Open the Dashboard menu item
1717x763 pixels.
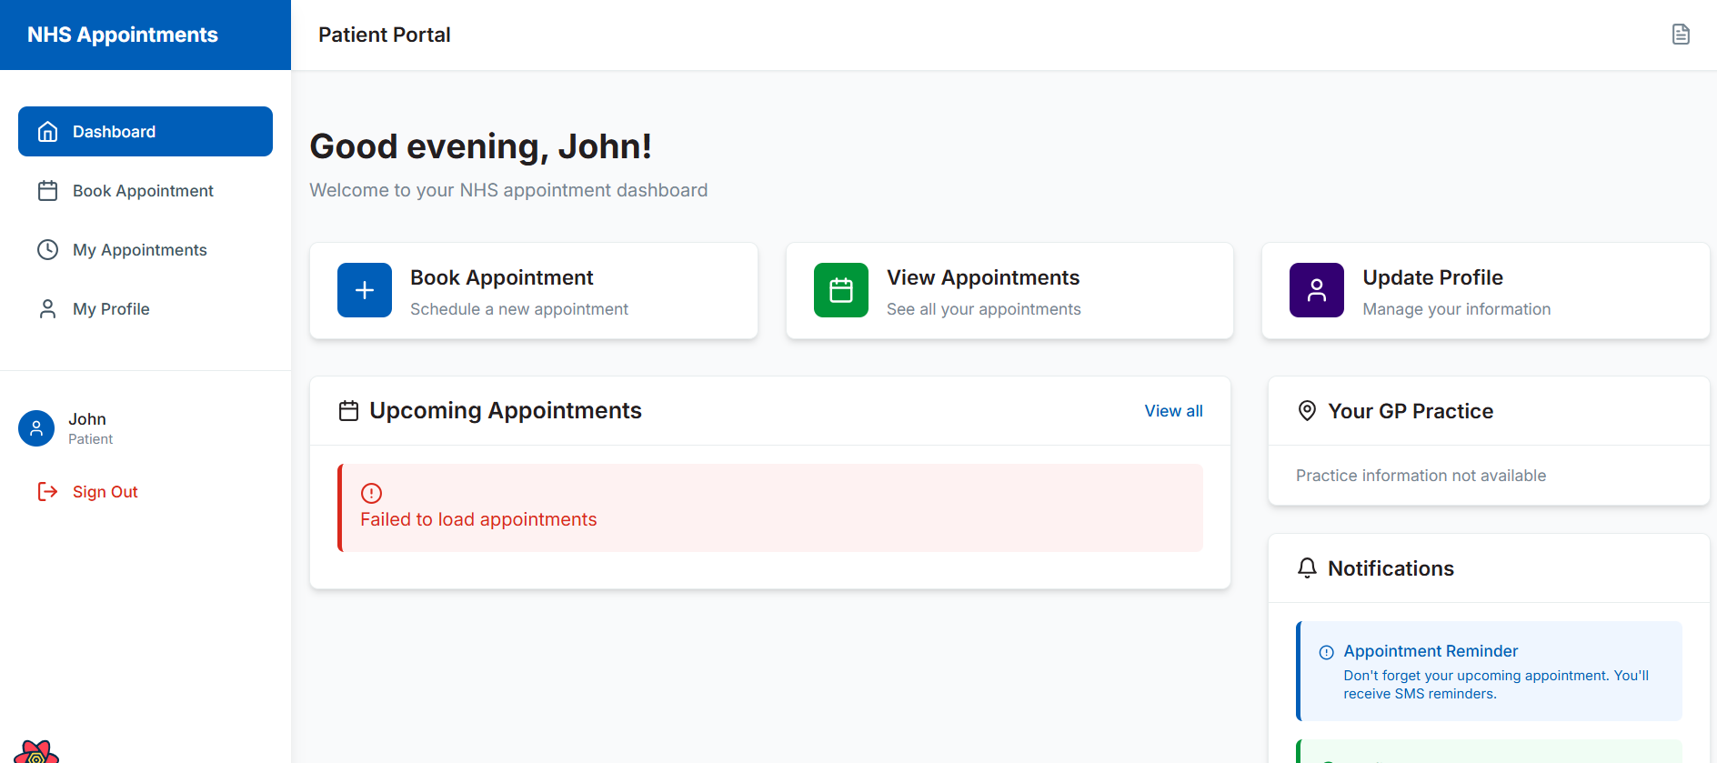[x=146, y=132]
